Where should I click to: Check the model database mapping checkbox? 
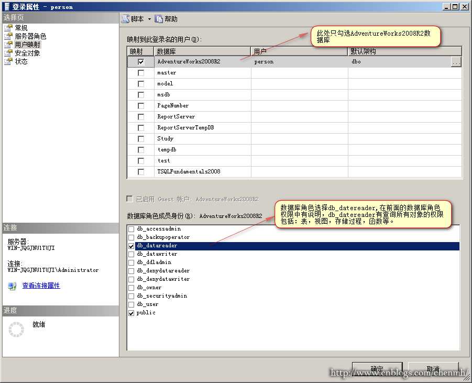coord(140,84)
